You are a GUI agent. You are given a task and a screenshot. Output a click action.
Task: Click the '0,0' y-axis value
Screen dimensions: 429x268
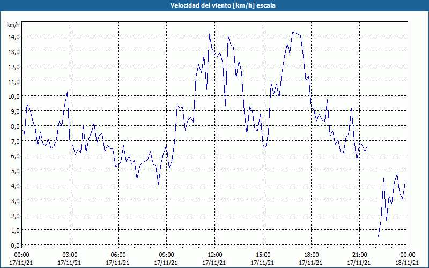[14, 245]
